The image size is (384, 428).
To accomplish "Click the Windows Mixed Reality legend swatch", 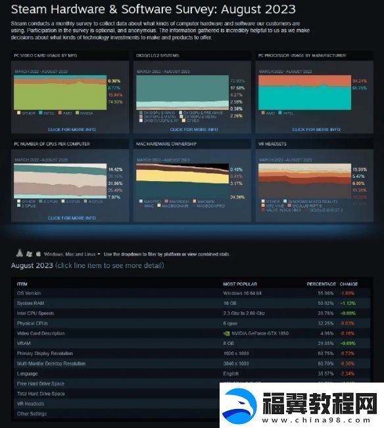I will click(x=285, y=201).
